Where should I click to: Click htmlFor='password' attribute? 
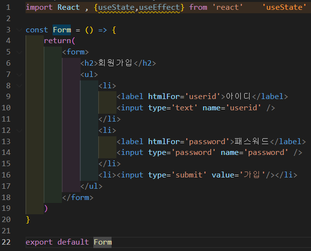pos(189,142)
